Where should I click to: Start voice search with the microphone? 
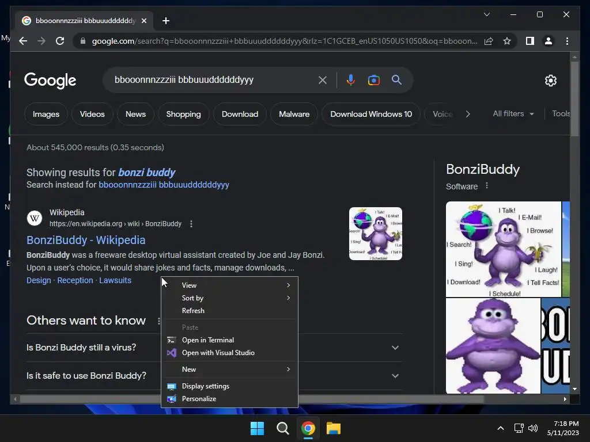[x=351, y=80]
